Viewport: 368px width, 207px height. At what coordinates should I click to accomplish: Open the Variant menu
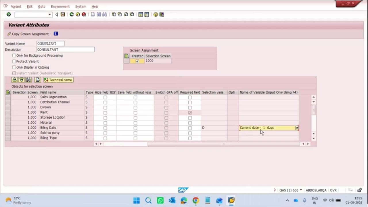coord(16,6)
